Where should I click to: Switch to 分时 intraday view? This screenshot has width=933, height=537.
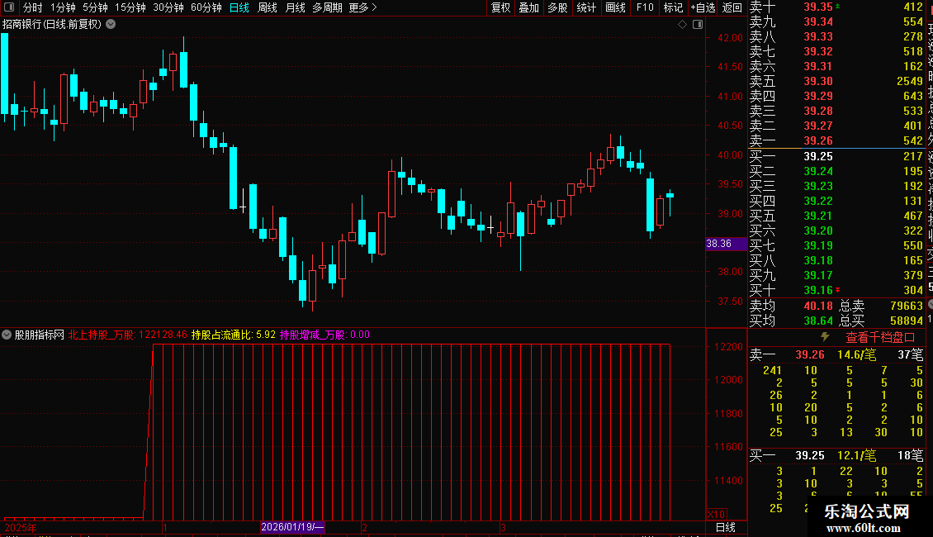pyautogui.click(x=32, y=7)
